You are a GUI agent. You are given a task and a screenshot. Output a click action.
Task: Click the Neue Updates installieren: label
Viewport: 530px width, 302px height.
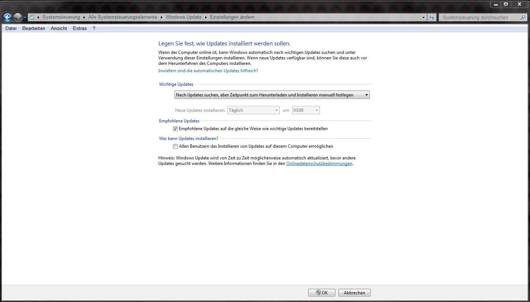point(200,110)
